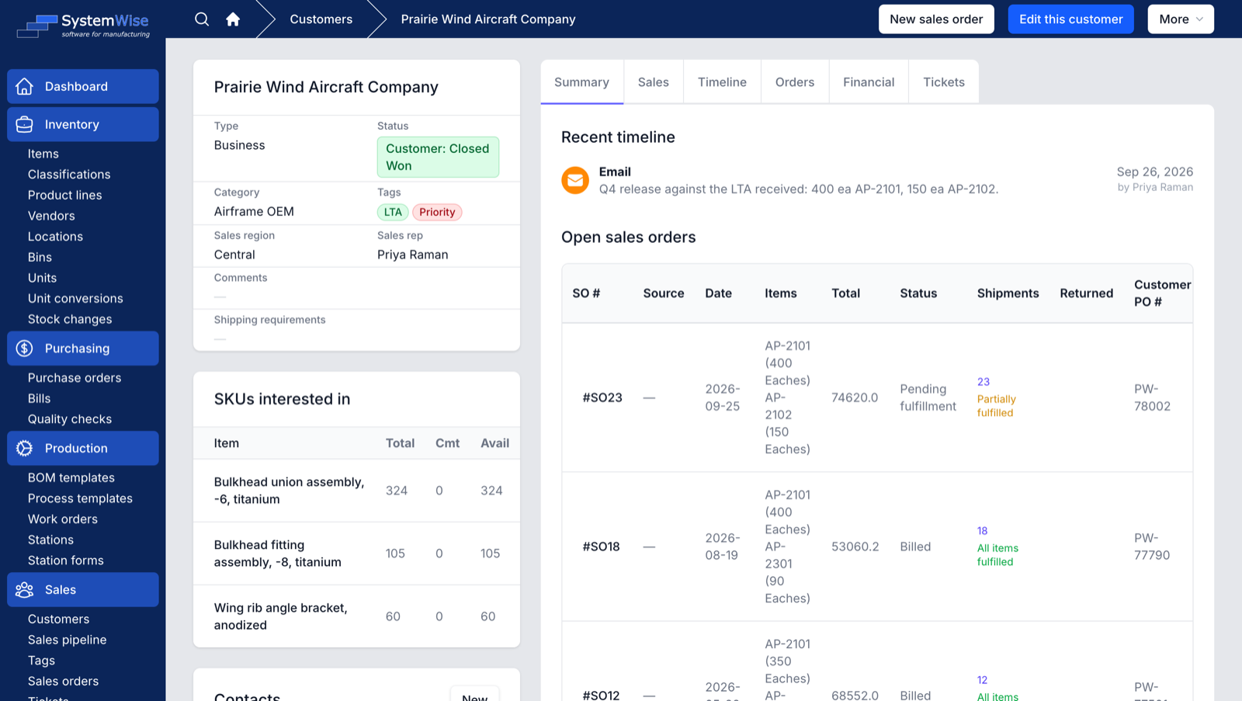
Task: Switch to the Summary tab
Action: click(x=581, y=82)
